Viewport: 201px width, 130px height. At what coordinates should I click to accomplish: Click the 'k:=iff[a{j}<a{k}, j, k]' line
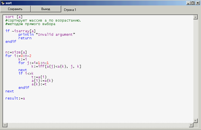pyautogui.click(x=56, y=66)
